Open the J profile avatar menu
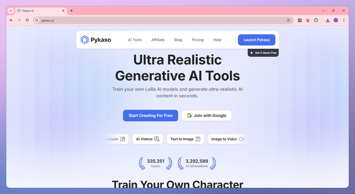The width and height of the screenshot is (355, 194). [x=336, y=20]
